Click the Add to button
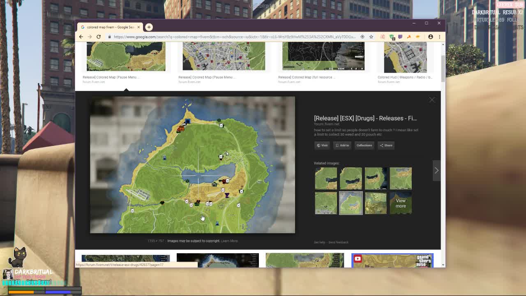The image size is (526, 296). (x=342, y=145)
